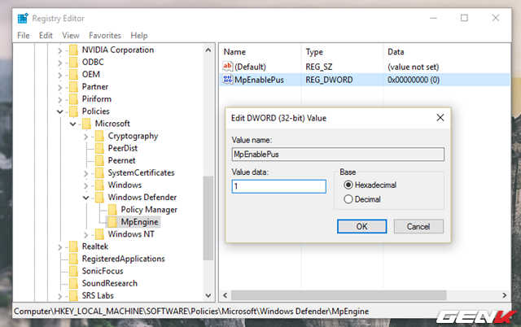521x327 pixels.
Task: Click the MpEngine folder icon
Action: (x=112, y=222)
